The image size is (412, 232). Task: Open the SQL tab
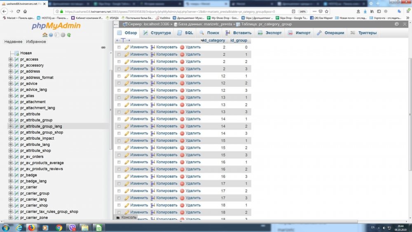[185, 33]
